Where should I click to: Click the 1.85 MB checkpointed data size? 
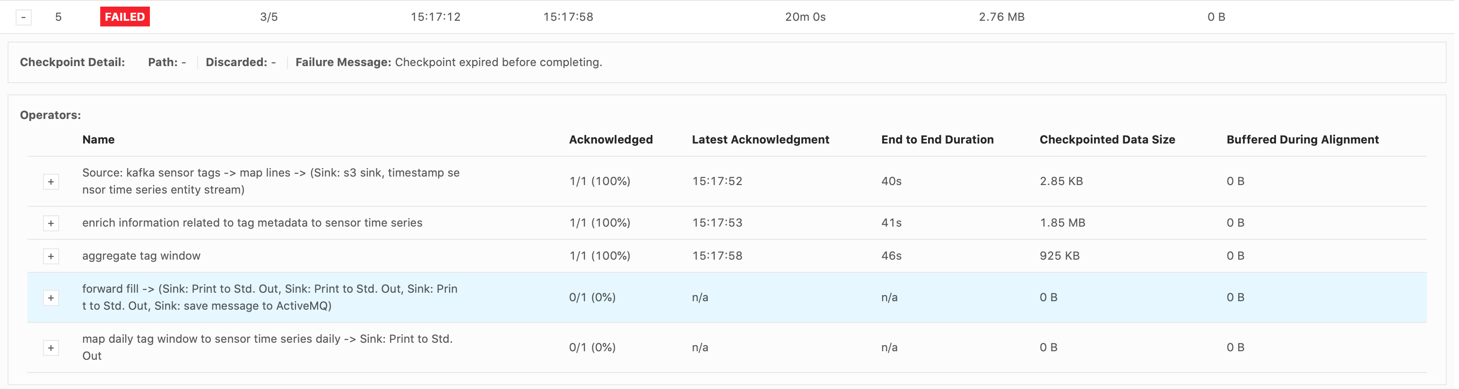[1062, 223]
